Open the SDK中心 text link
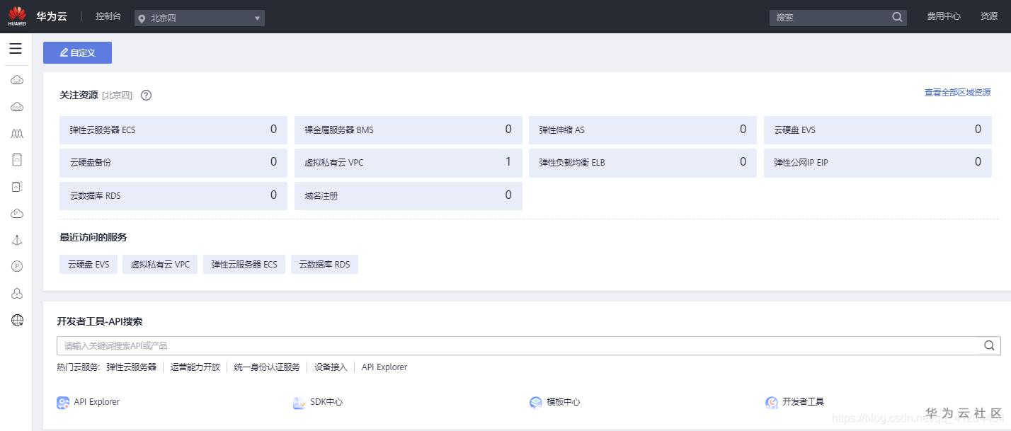The width and height of the screenshot is (1011, 431). pyautogui.click(x=326, y=402)
